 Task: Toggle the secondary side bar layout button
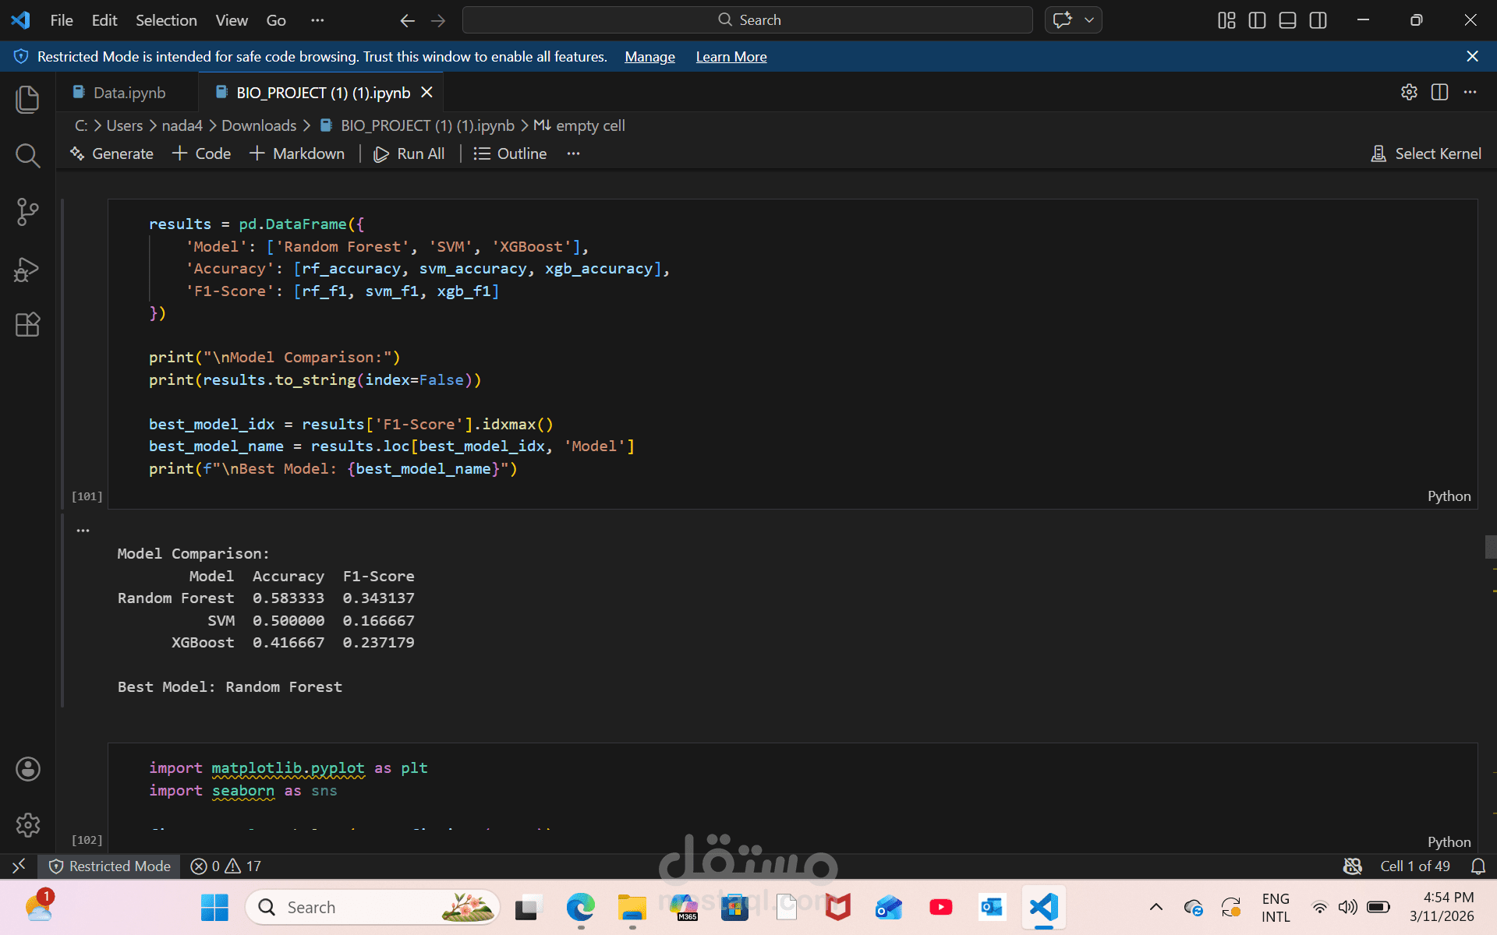click(x=1318, y=20)
